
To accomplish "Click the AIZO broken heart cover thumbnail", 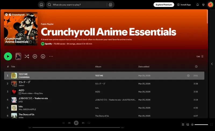I will (14, 92).
